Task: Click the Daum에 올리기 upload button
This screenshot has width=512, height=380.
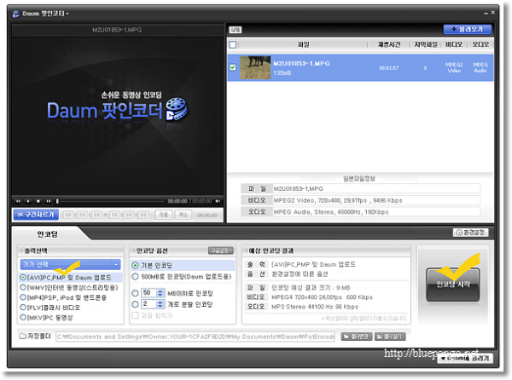Action: [465, 358]
